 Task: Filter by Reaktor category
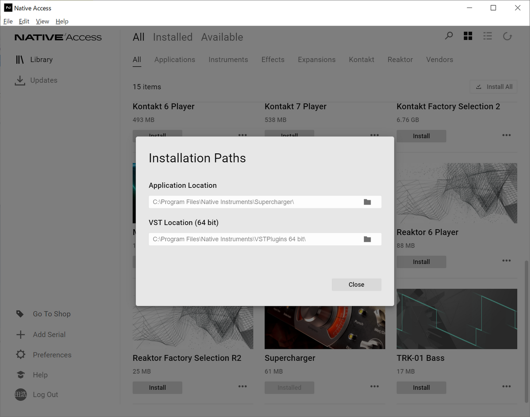[400, 60]
